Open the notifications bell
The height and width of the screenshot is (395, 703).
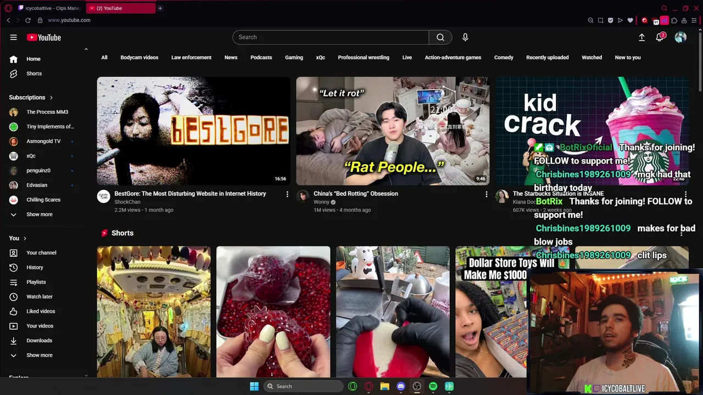pos(660,37)
